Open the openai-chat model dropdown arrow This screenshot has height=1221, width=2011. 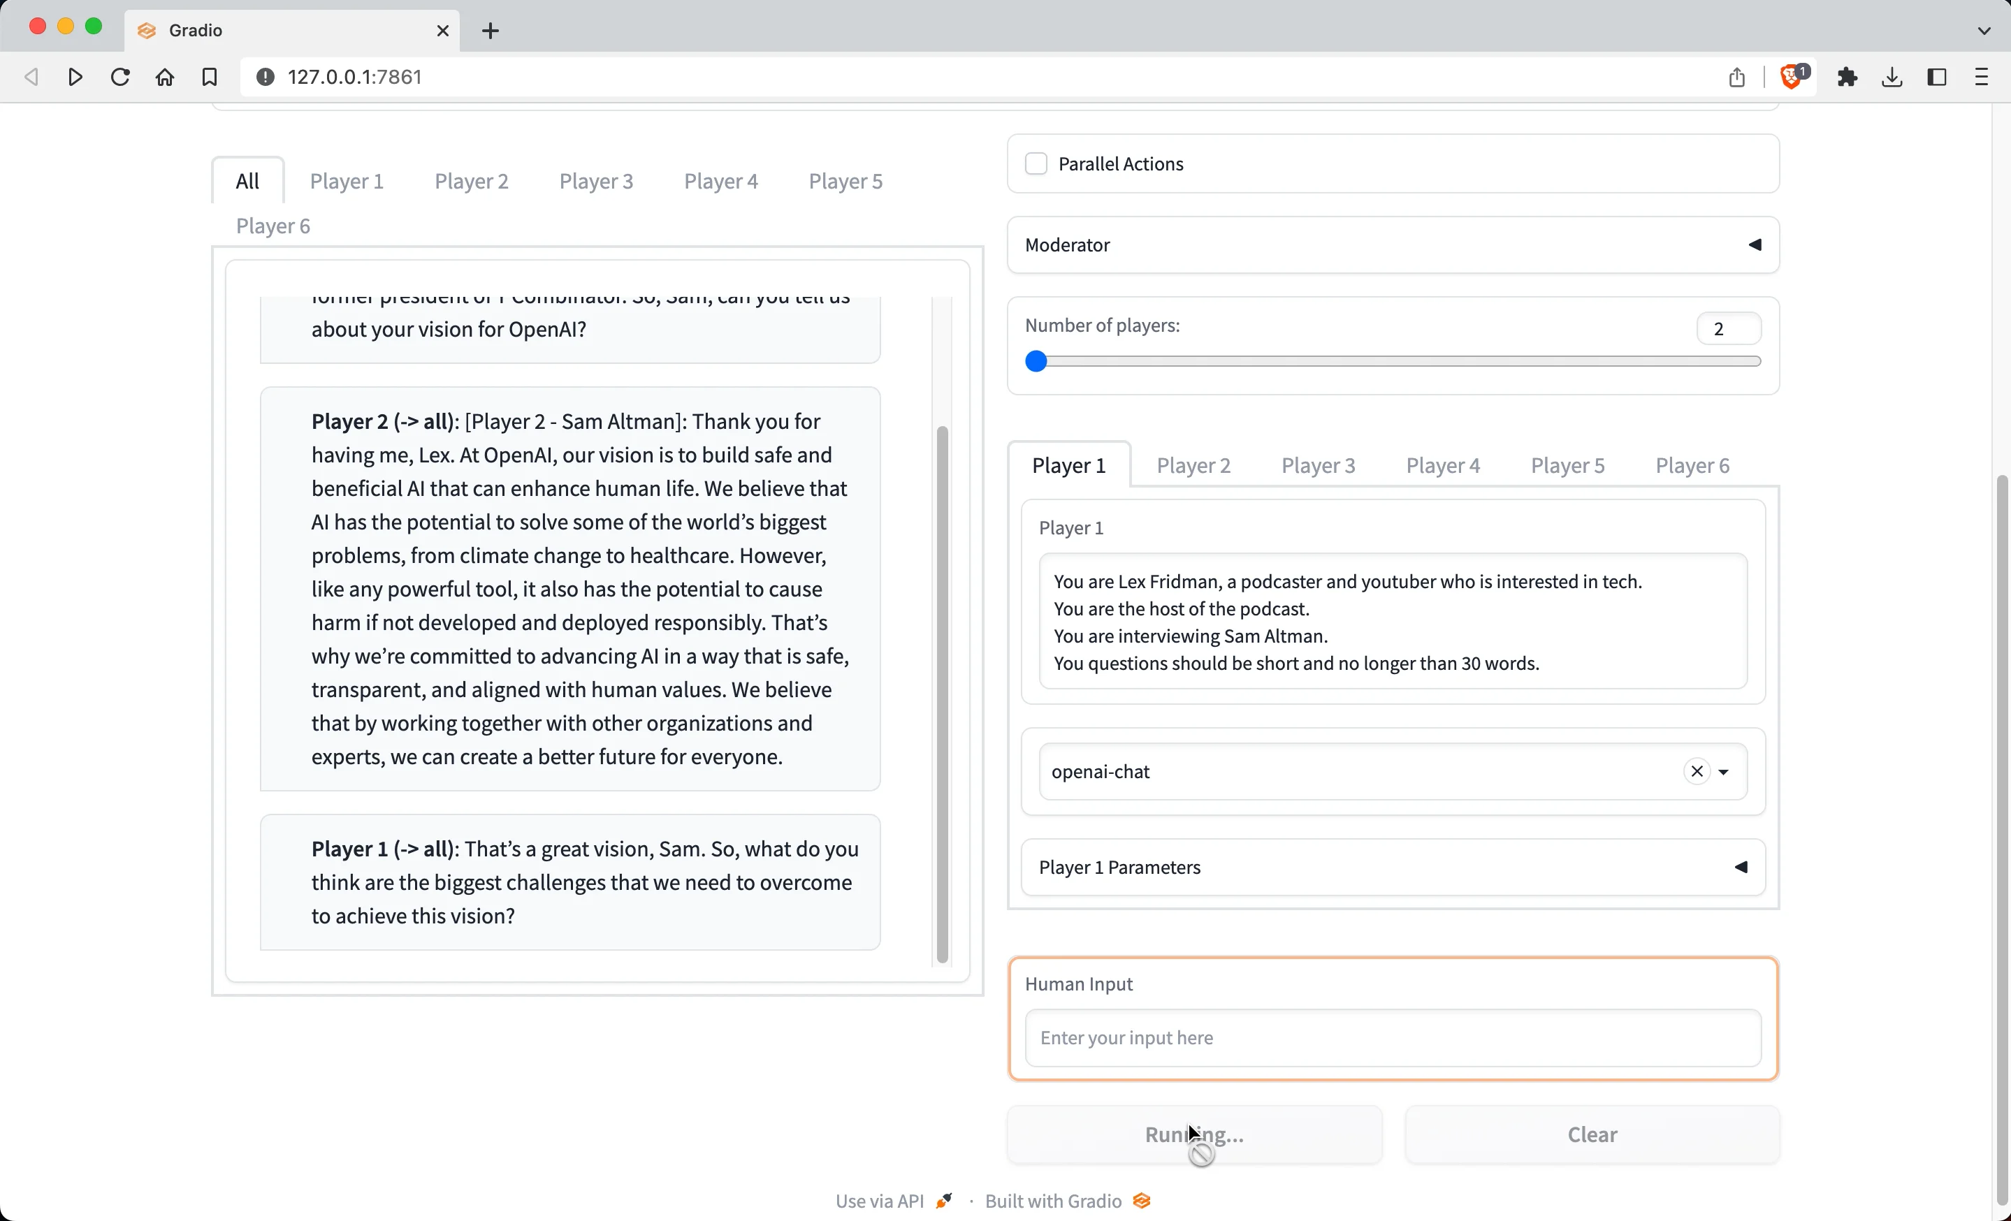pos(1725,770)
